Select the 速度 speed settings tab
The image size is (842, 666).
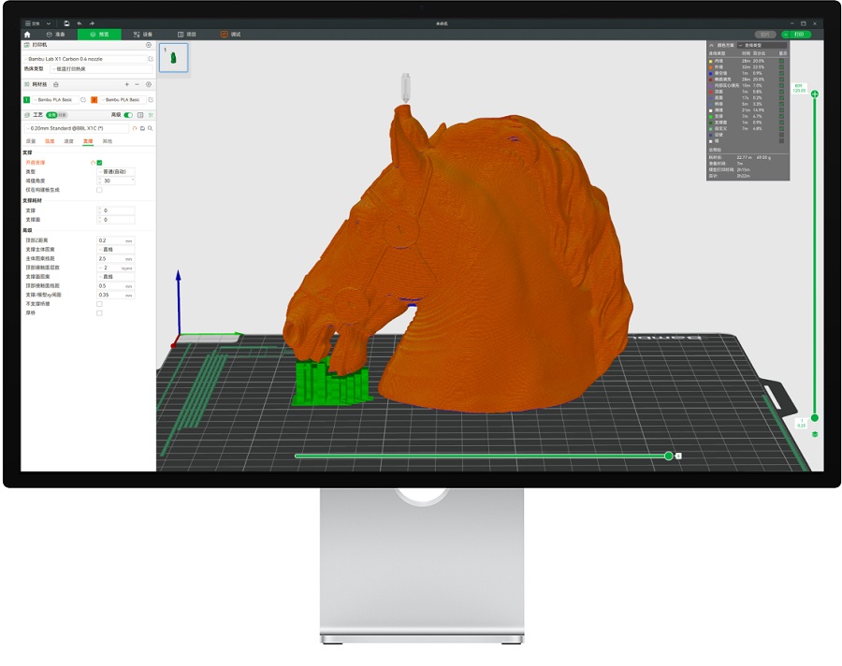point(68,141)
